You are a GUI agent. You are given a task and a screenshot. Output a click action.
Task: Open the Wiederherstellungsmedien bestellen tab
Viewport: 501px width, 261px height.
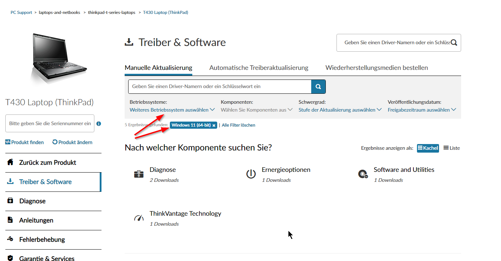tap(377, 68)
